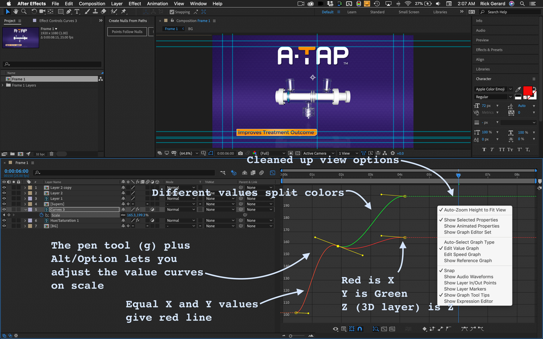
Task: Switch to the Small Screen workspace
Action: tap(409, 12)
